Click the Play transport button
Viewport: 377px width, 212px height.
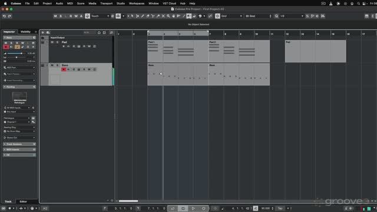[193, 208]
